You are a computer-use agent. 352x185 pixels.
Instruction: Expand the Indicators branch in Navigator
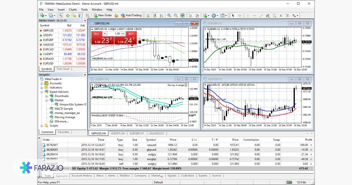[41, 87]
